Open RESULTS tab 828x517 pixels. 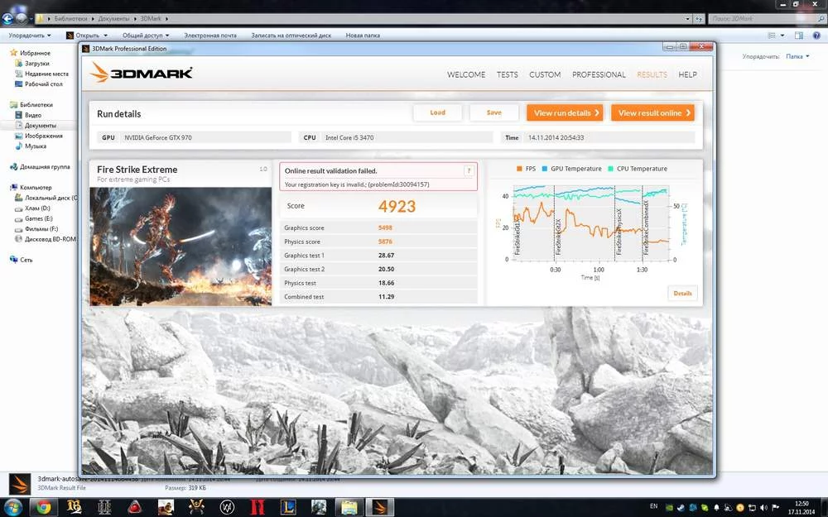point(652,74)
